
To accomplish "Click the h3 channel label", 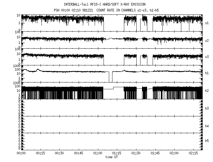I will click(207, 109).
